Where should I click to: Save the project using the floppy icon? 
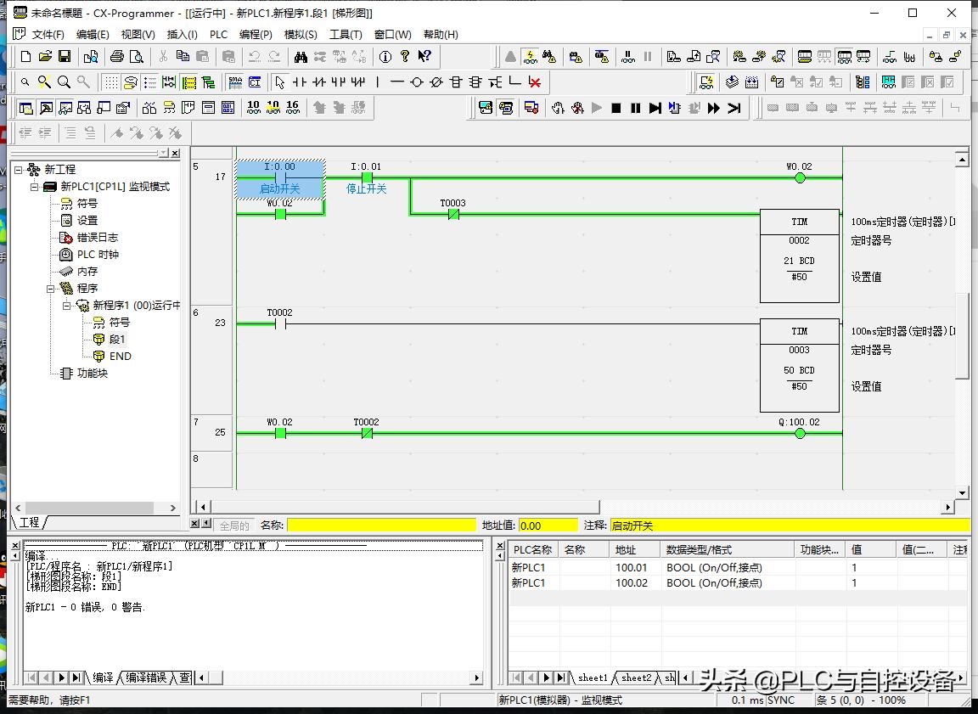coord(65,57)
